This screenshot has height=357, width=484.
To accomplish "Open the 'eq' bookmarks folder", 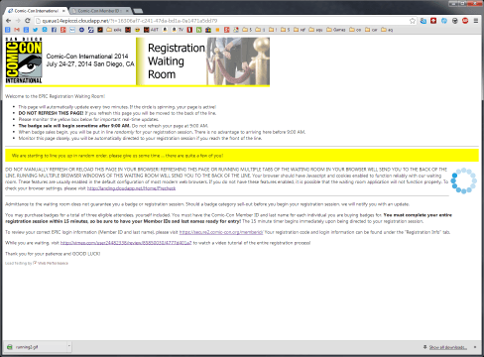I will tap(387, 30).
